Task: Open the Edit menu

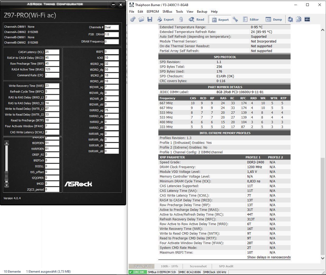Action: [x=140, y=12]
